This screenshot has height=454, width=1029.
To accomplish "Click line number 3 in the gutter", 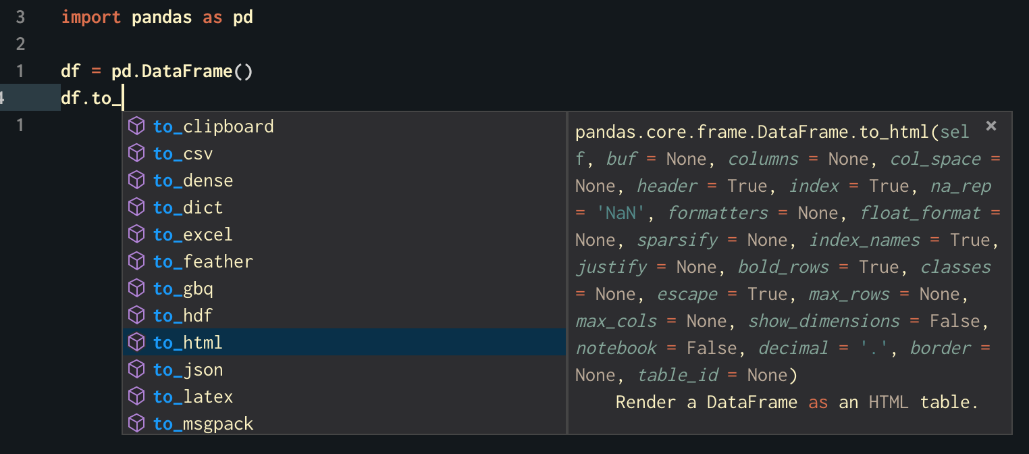I will [x=20, y=17].
